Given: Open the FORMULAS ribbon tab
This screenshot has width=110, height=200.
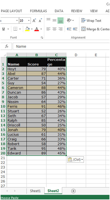Looking at the screenshot, I should click(39, 11).
